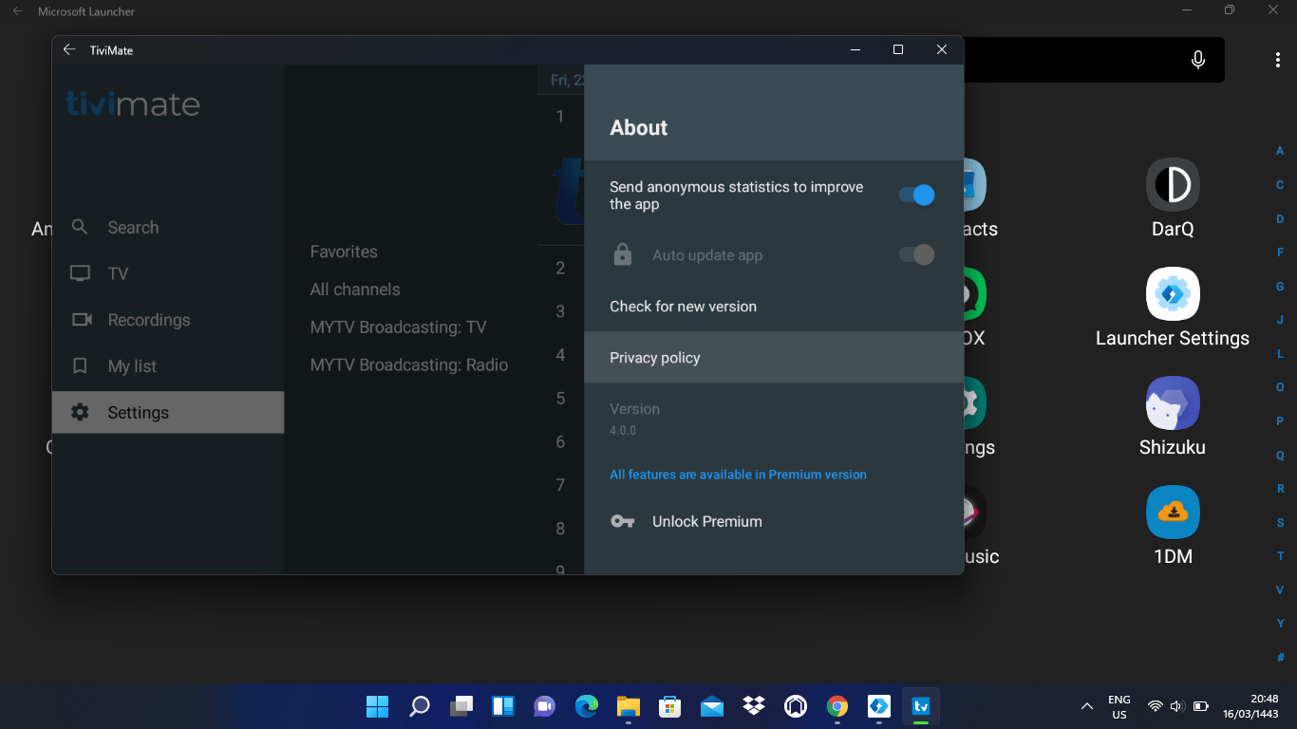The width and height of the screenshot is (1297, 729).
Task: Click the voice search microphone in Microsoft Launcher
Action: 1198,60
